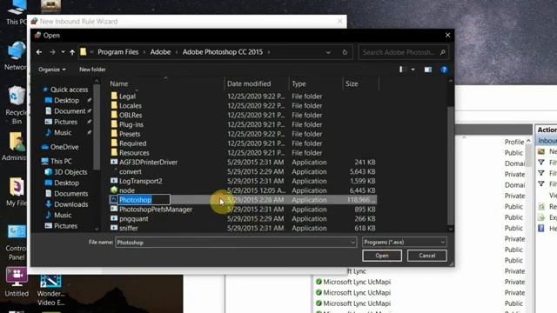
Task: Open the Programs (*.exe) file type dropdown
Action: coord(404,242)
